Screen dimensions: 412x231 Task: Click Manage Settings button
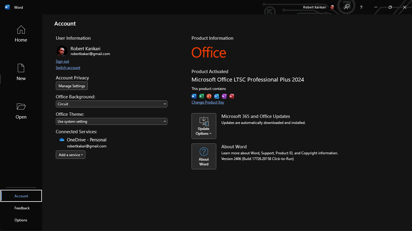[72, 86]
